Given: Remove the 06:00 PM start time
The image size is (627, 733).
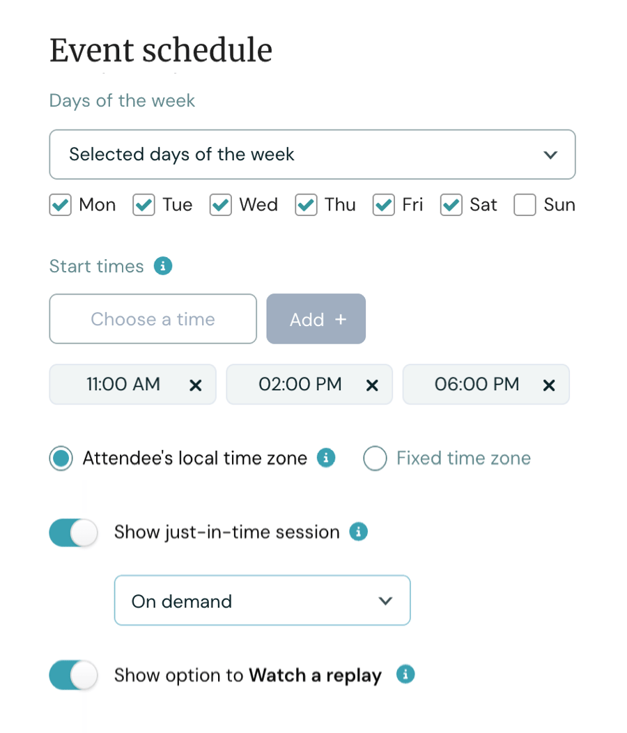Looking at the screenshot, I should [x=549, y=384].
